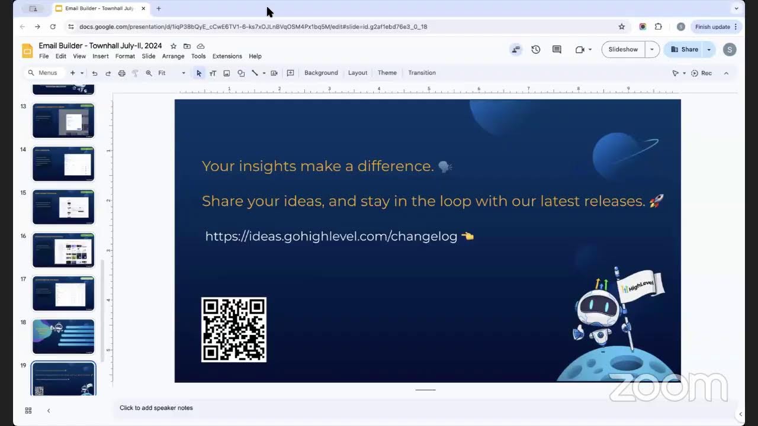Open the Chrome extensions puzzle icon
The width and height of the screenshot is (758, 426).
(x=659, y=27)
